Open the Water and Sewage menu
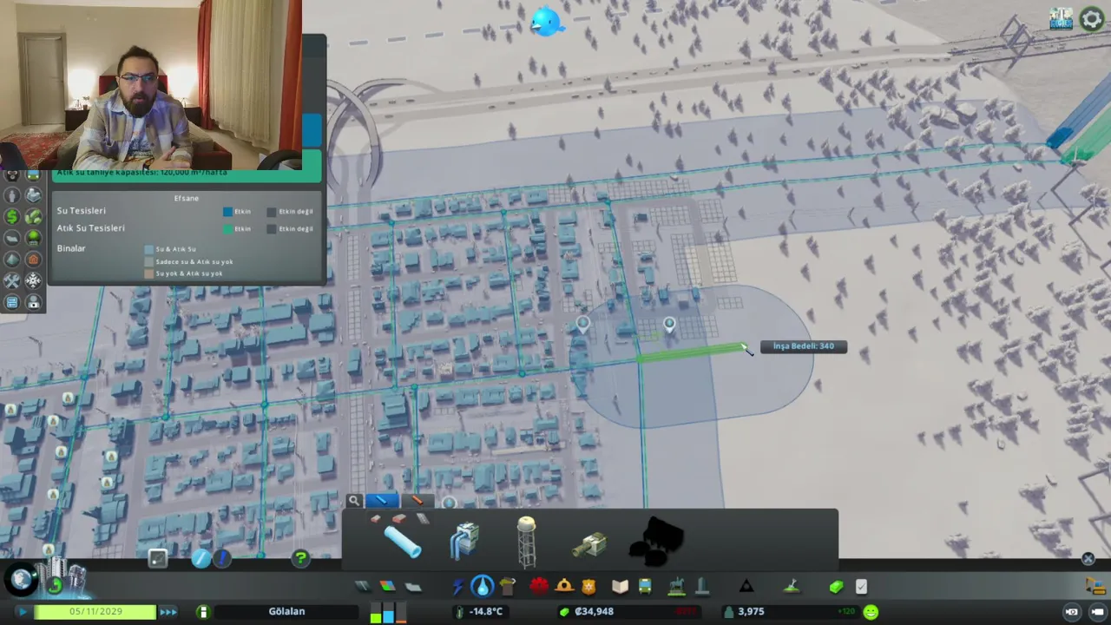Viewport: 1111px width, 625px height. point(482,587)
